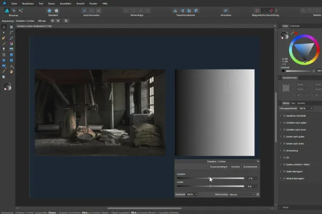This screenshot has width=322, height=214.
Task: Select the Callout speech-bubble shape tool
Action: 4,66
